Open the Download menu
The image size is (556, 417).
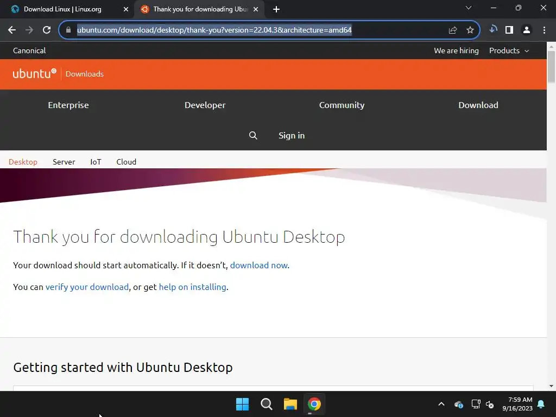point(478,105)
